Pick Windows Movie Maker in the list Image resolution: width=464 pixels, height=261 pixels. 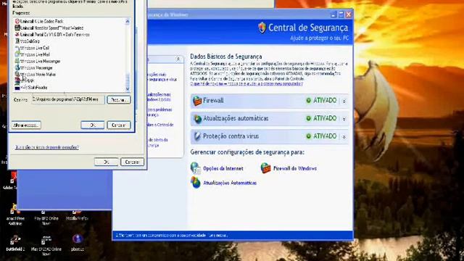coord(36,74)
